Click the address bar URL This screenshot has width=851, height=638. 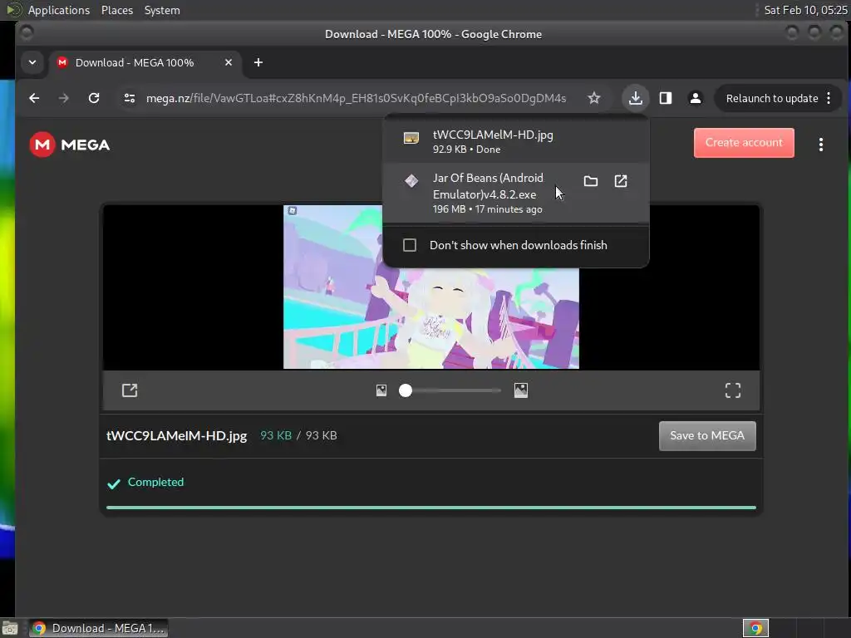tap(356, 98)
